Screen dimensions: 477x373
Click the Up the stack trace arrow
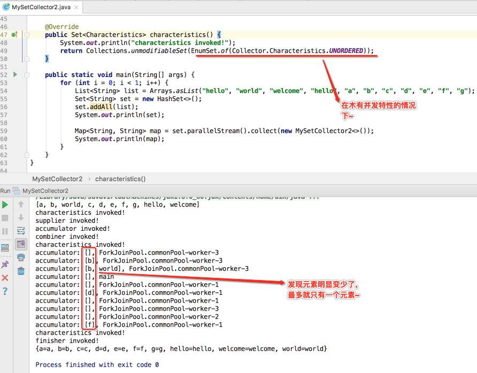21,204
